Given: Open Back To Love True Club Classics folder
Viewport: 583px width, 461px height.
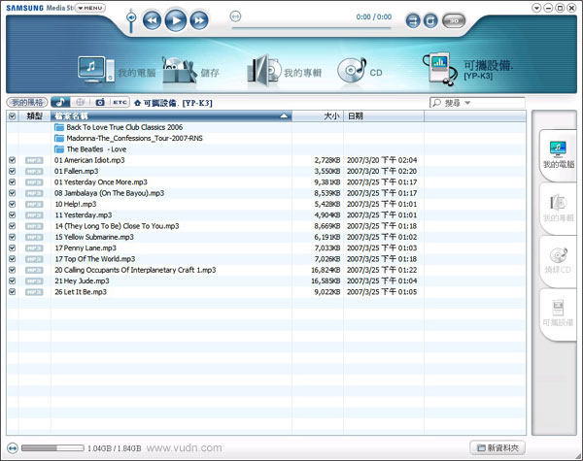Looking at the screenshot, I should pyautogui.click(x=119, y=127).
